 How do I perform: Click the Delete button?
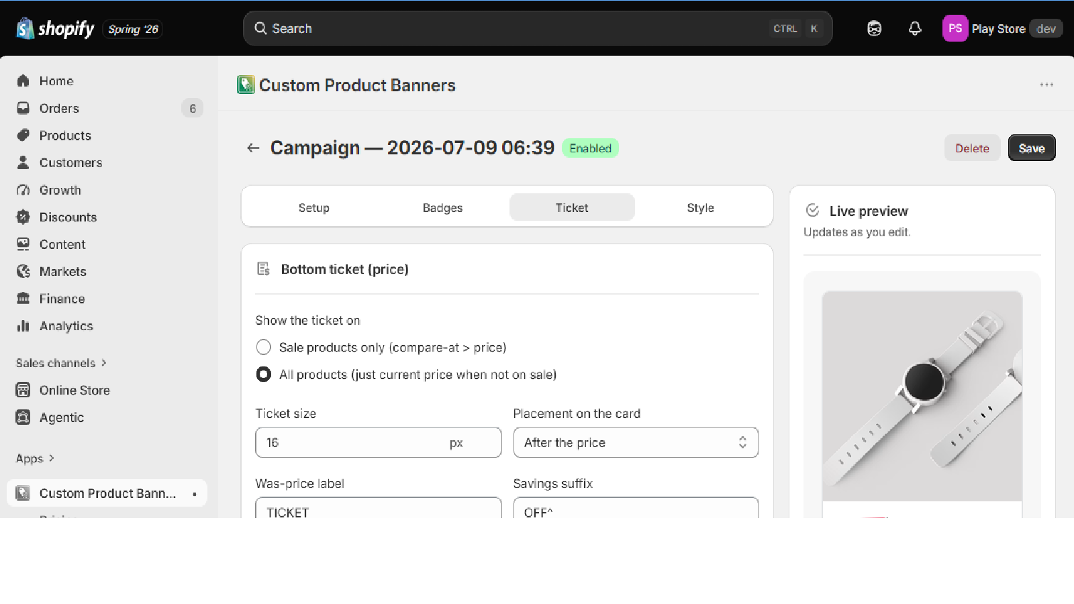coord(972,148)
